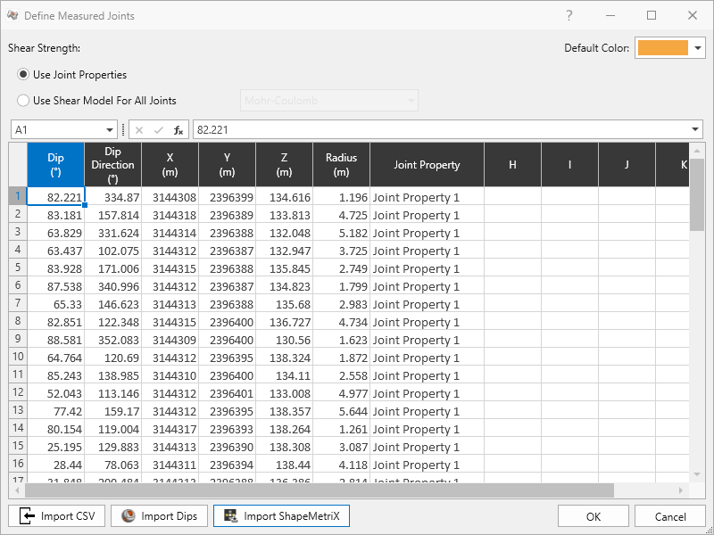Select the Radius column header

[342, 165]
